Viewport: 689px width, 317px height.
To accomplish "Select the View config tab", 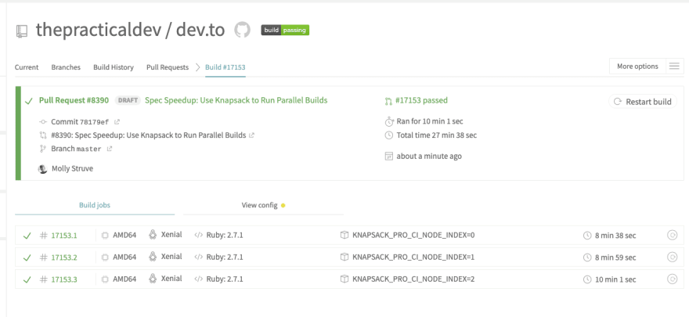I will [x=263, y=205].
